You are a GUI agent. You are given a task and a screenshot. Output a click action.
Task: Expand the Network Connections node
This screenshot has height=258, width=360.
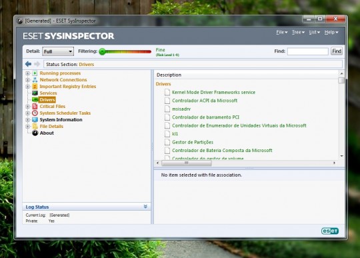tap(27, 80)
